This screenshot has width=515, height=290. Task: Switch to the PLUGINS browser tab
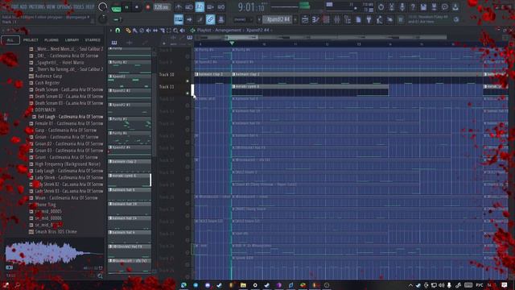click(x=51, y=40)
